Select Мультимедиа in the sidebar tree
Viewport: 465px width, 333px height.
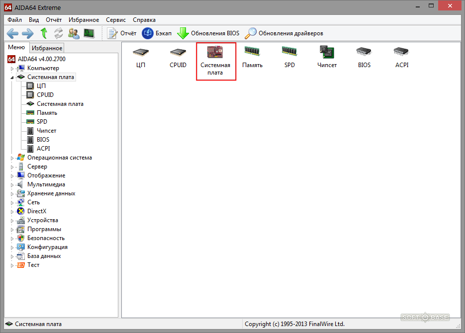(41, 184)
